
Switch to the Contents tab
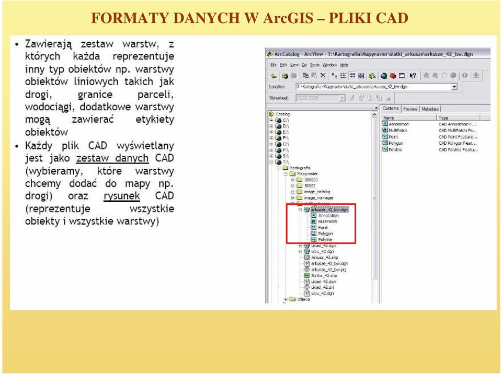(x=391, y=109)
